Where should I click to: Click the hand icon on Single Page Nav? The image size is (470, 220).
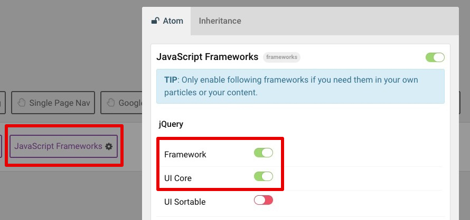click(22, 103)
